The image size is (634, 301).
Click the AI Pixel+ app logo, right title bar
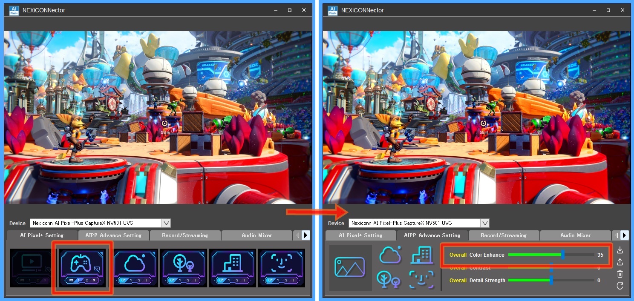[332, 10]
